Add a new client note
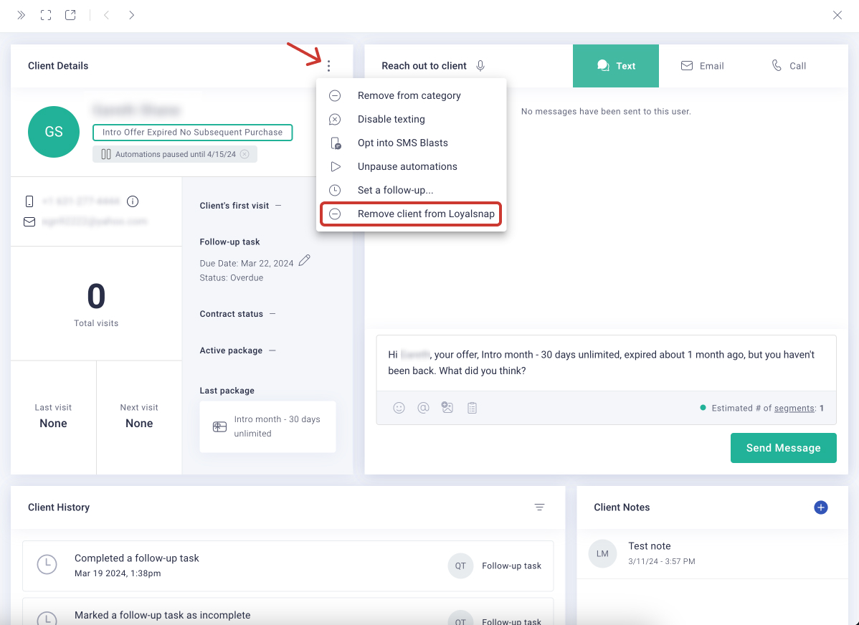Image resolution: width=859 pixels, height=625 pixels. (821, 507)
